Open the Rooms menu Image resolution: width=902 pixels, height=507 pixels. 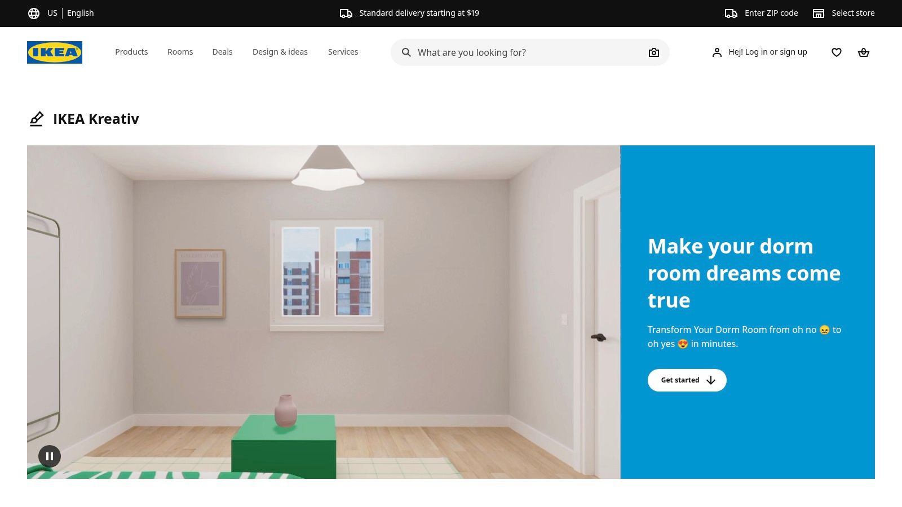pyautogui.click(x=180, y=52)
